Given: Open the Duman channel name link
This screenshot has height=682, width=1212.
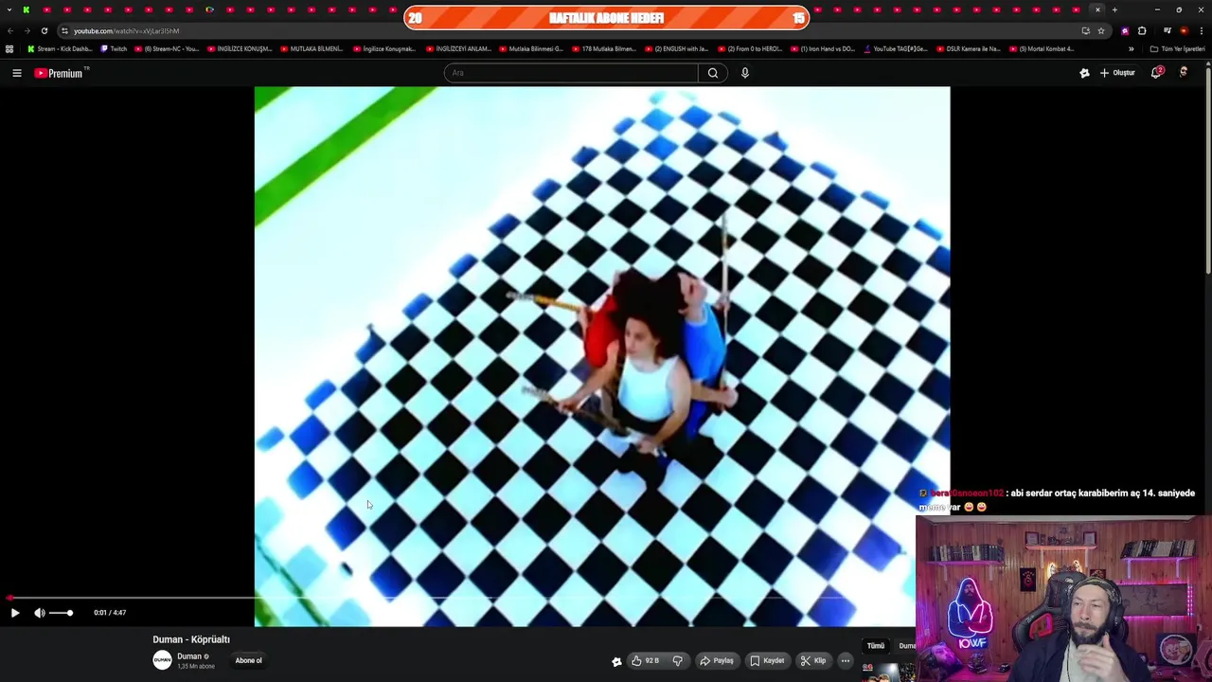Looking at the screenshot, I should click(x=189, y=656).
